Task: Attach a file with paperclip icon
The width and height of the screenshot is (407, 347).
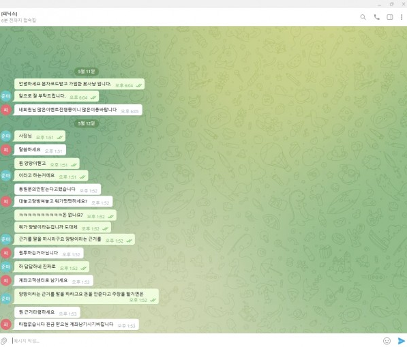Action: tap(3, 341)
